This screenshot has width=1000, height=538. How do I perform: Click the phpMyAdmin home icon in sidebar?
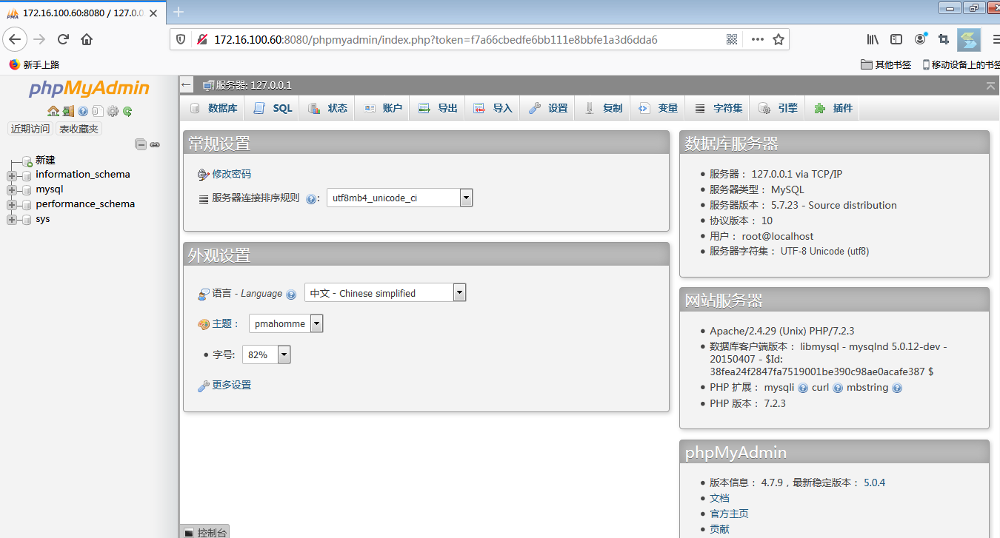(x=53, y=111)
